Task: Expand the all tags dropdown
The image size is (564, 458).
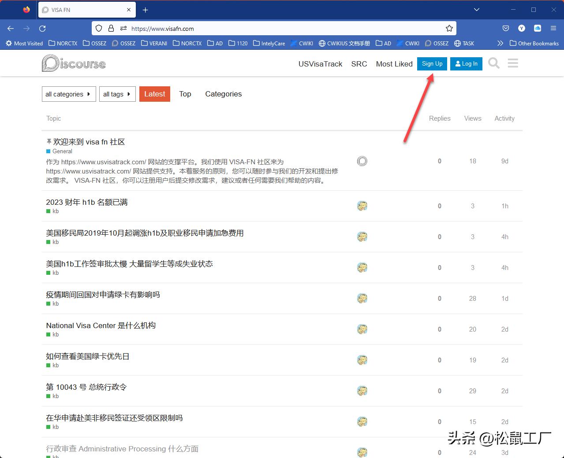Action: pyautogui.click(x=117, y=94)
